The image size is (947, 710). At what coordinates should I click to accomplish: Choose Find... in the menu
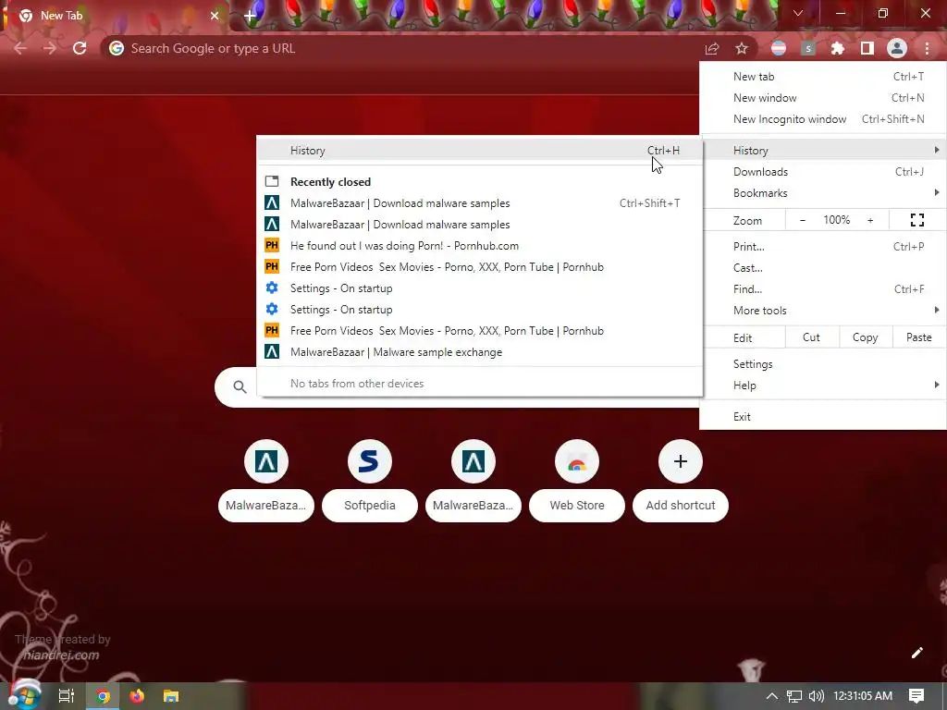pos(823,289)
